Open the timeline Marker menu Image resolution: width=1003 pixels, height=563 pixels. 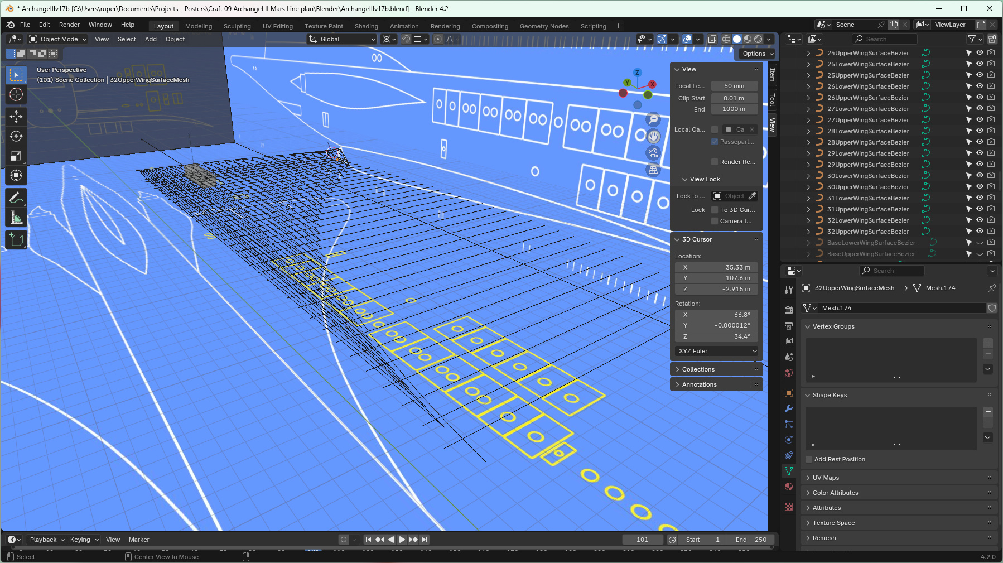point(139,540)
